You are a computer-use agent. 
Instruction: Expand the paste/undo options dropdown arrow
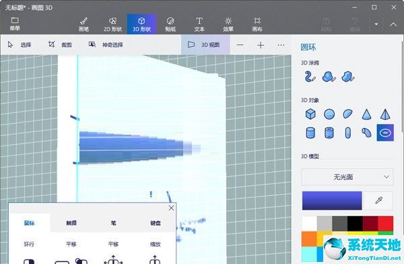tap(376, 24)
